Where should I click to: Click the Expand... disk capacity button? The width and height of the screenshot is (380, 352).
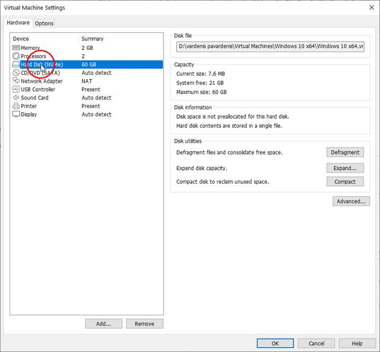pos(345,168)
